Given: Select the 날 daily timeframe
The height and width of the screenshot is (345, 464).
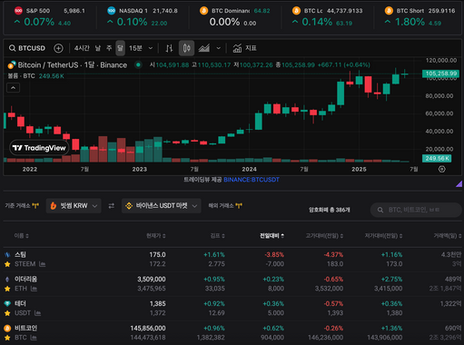Looking at the screenshot, I should tap(98, 48).
